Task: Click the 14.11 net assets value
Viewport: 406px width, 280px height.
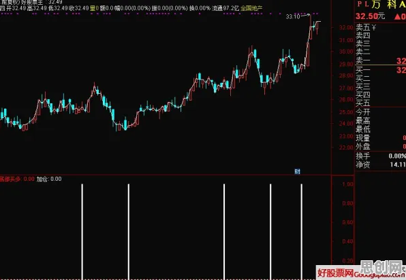Action: click(x=398, y=164)
